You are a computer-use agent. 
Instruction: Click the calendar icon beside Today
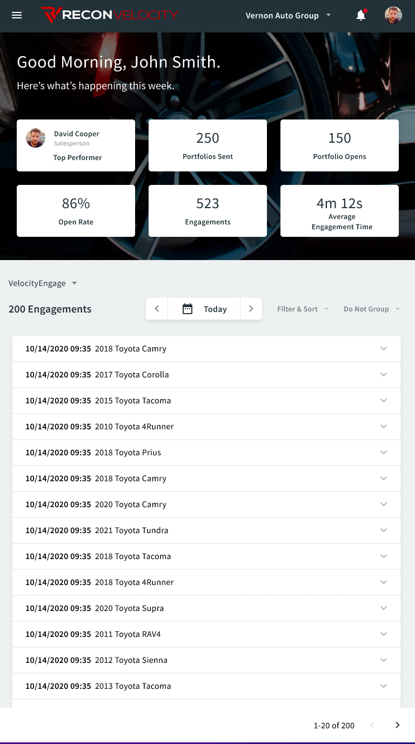pyautogui.click(x=188, y=309)
